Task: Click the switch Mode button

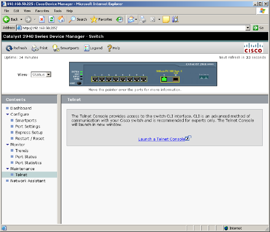Action: coord(79,83)
